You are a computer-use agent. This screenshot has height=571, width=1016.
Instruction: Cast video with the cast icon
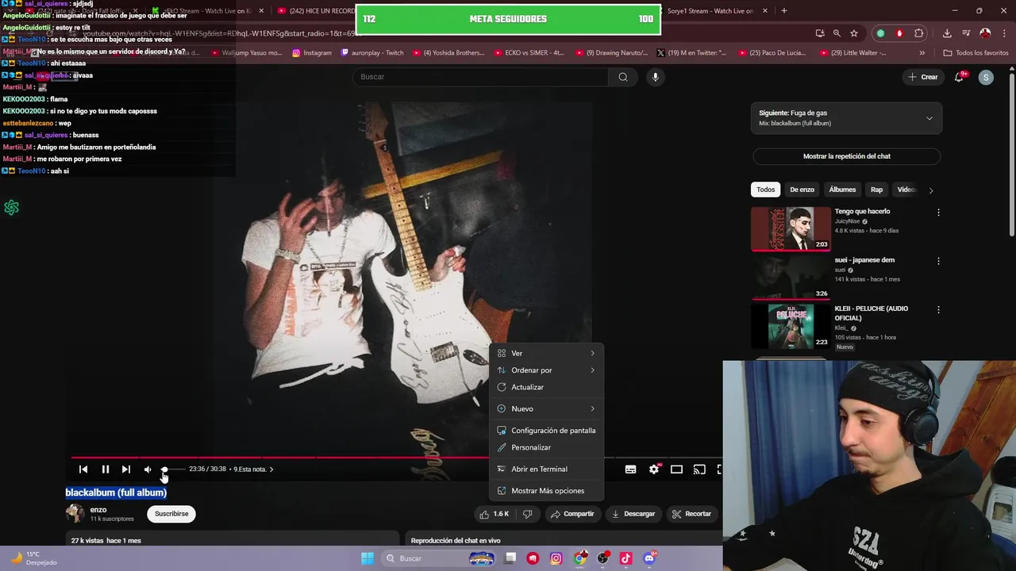pos(699,469)
